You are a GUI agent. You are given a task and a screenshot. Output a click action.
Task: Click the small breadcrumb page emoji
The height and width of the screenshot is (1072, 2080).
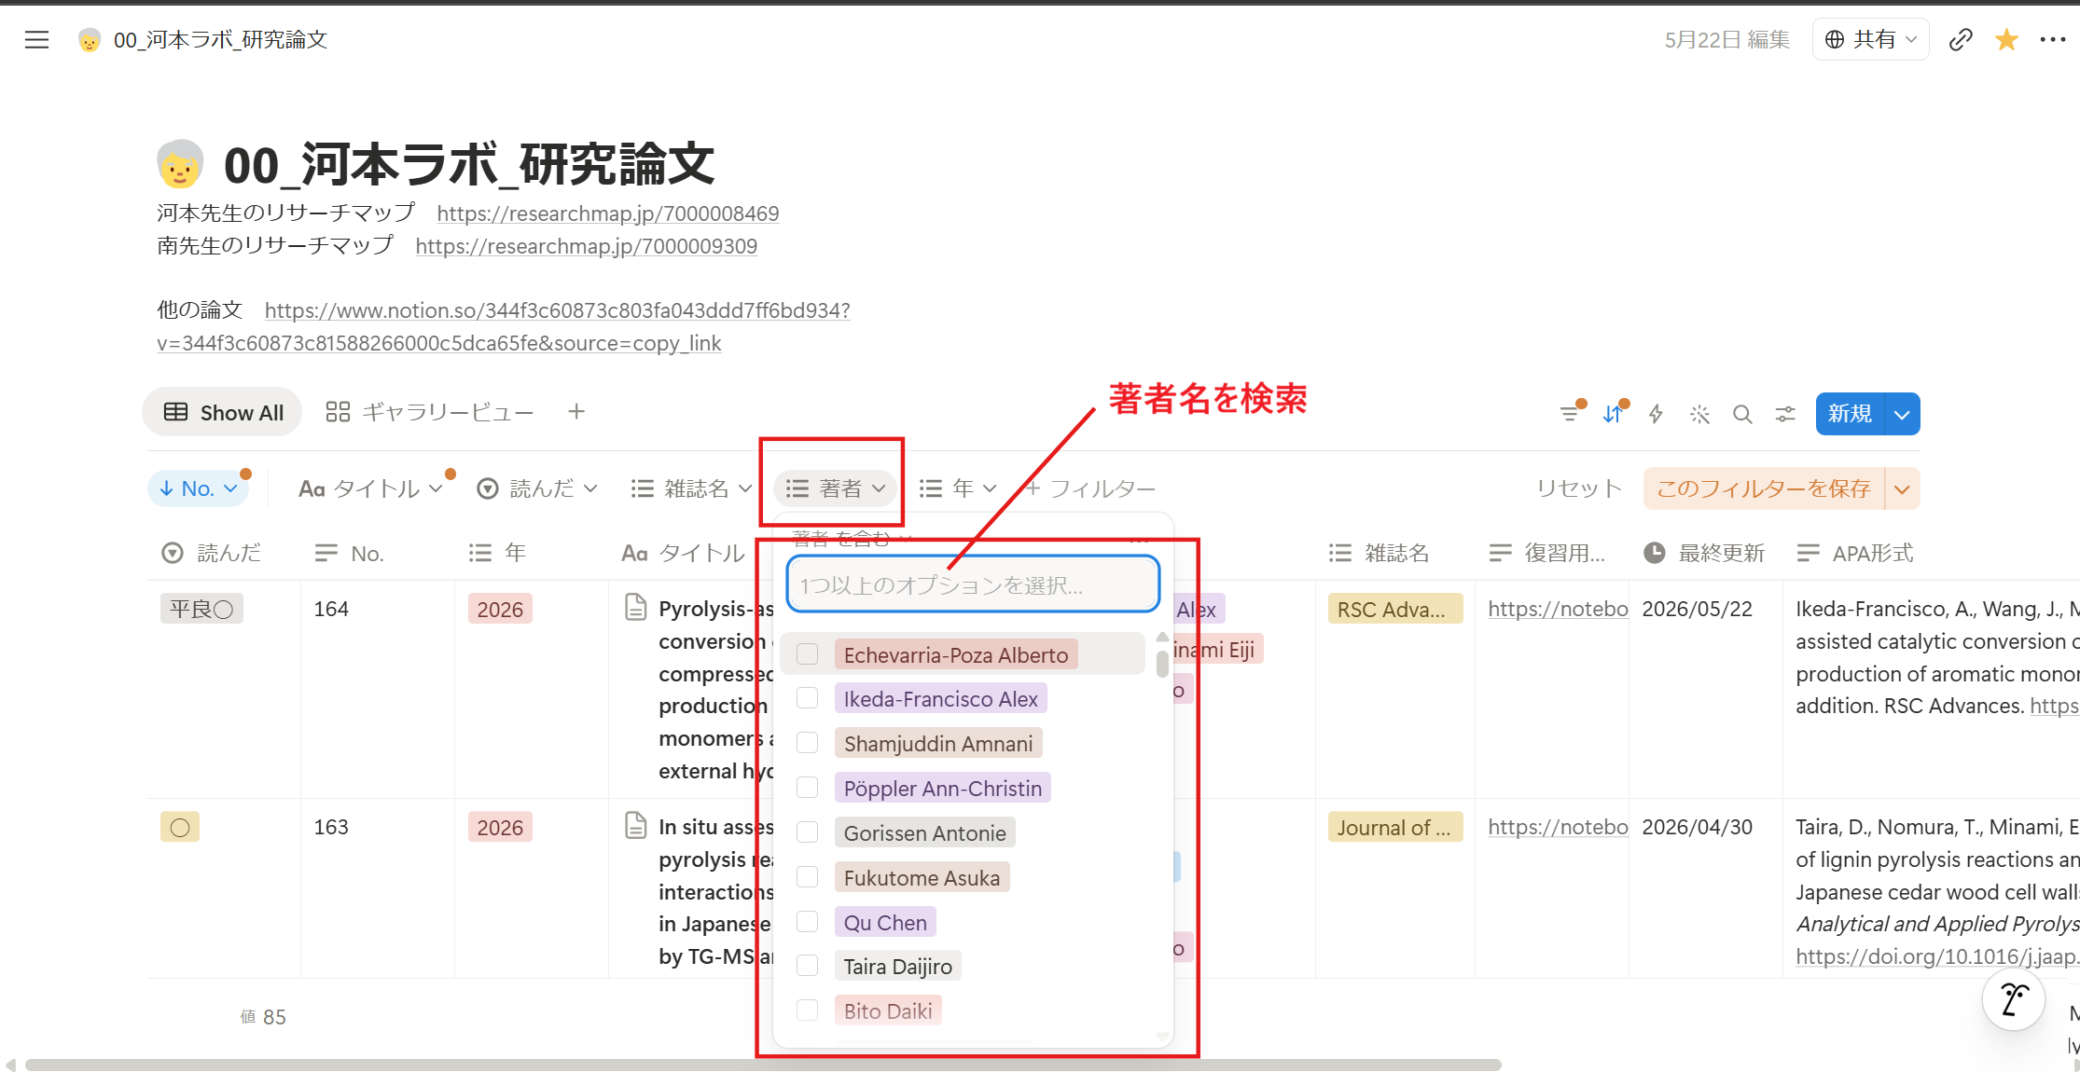[90, 39]
